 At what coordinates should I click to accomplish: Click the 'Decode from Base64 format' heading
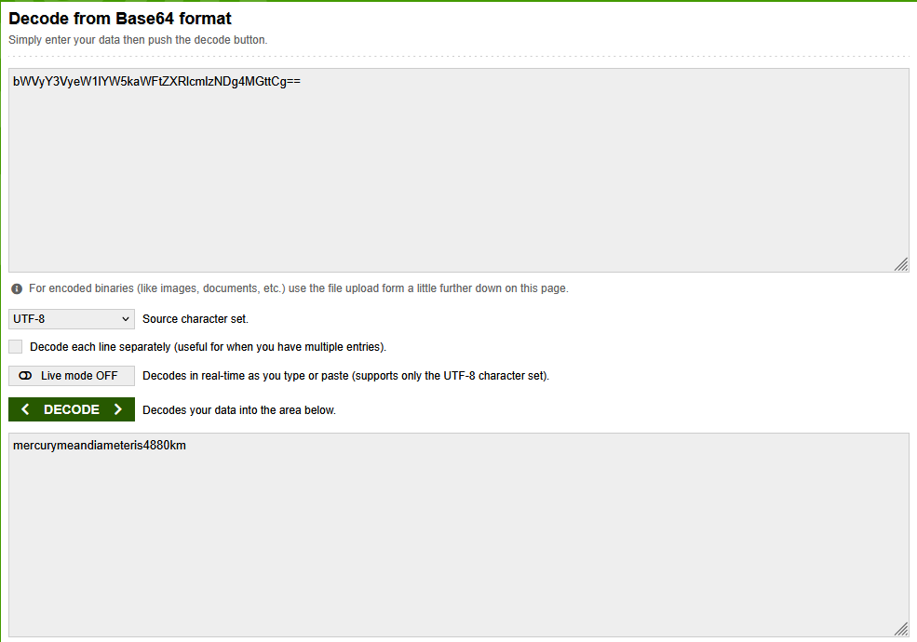point(120,19)
